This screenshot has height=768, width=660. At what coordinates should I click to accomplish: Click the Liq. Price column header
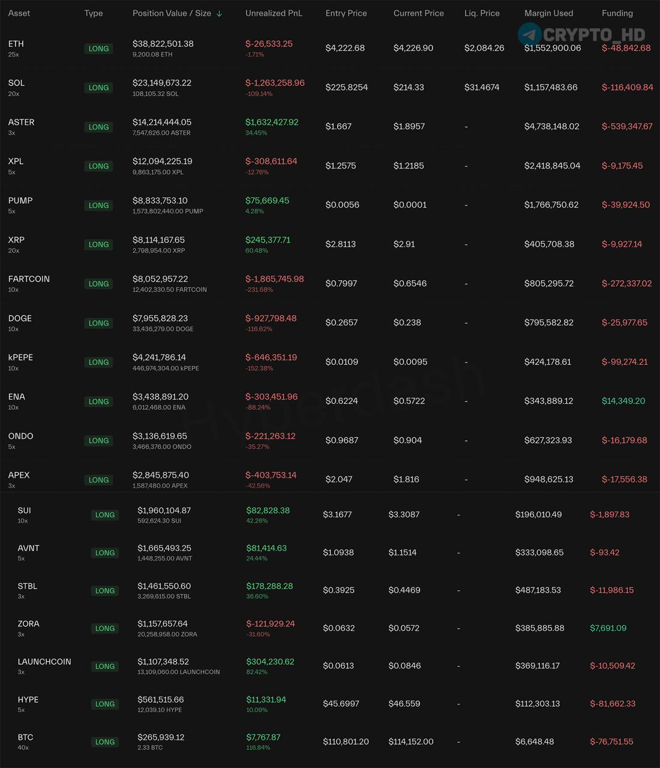click(x=482, y=13)
